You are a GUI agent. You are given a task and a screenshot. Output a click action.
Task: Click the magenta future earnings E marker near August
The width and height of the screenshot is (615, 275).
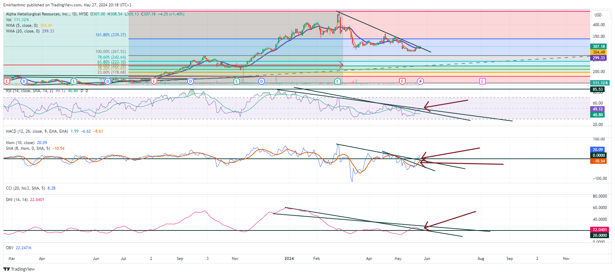[482, 81]
